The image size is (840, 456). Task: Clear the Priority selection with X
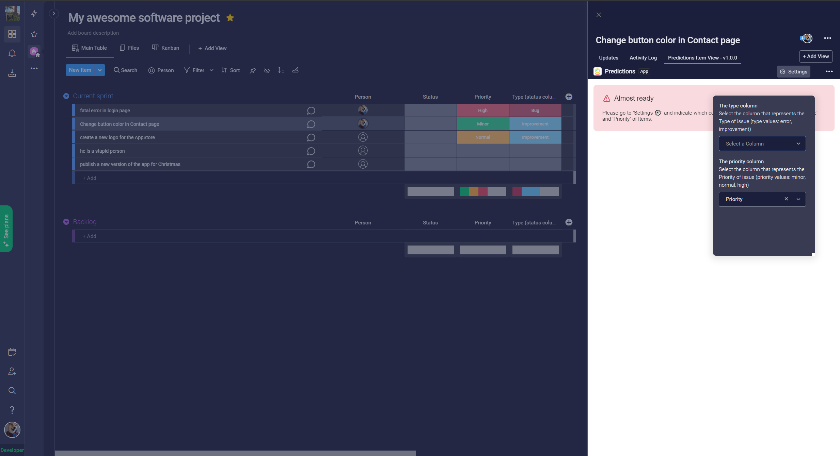pyautogui.click(x=786, y=199)
